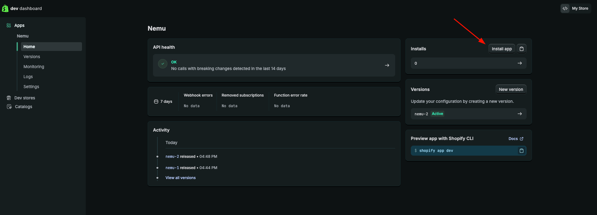597x215 pixels.
Task: Click the Apps grid icon in sidebar
Action: click(x=9, y=25)
